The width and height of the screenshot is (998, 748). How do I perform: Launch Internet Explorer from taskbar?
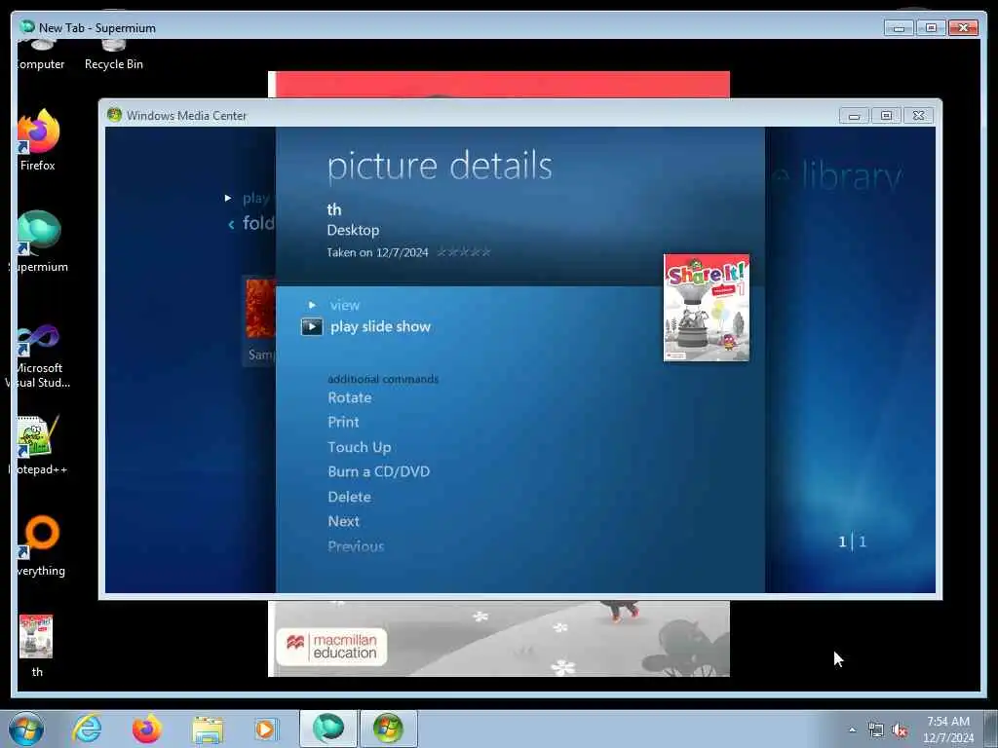click(x=87, y=729)
